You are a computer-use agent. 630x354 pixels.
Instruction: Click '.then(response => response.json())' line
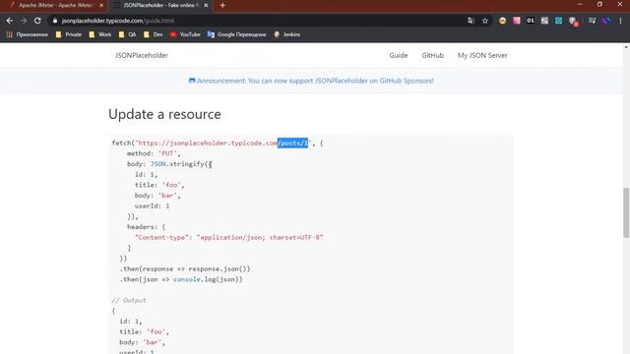coord(185,268)
